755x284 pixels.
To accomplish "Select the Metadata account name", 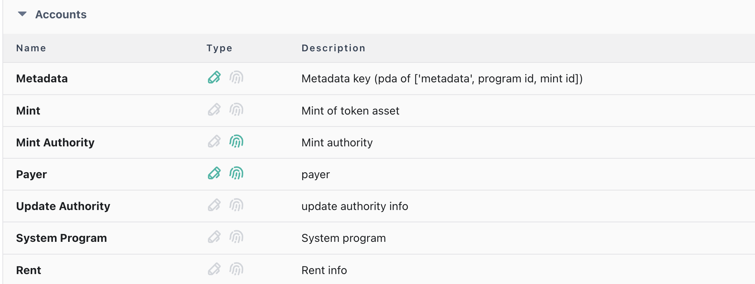I will (x=42, y=78).
